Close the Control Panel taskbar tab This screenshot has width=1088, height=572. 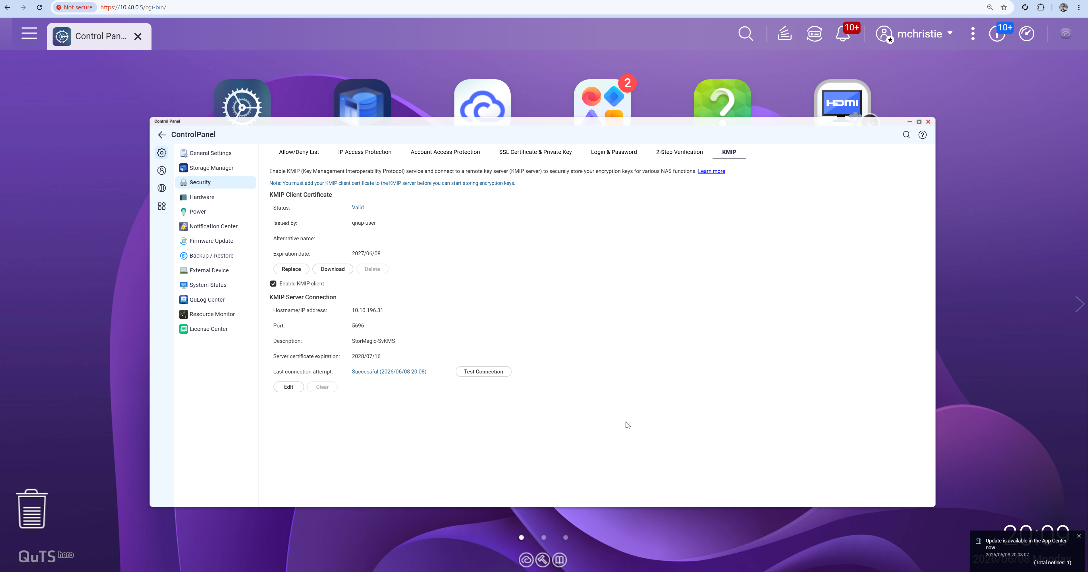[138, 36]
